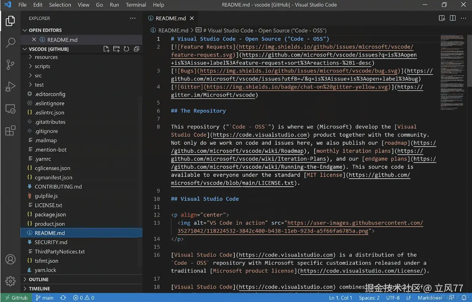Open the breadcrumb heading symbol dropdown

pyautogui.click(x=261, y=30)
